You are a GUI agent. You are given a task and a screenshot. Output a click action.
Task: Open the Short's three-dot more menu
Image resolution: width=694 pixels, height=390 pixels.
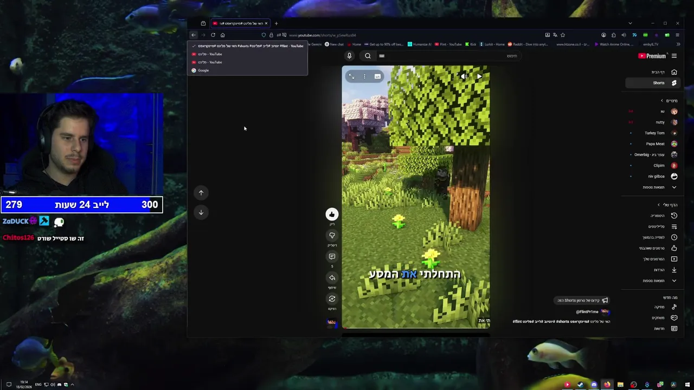coord(364,76)
